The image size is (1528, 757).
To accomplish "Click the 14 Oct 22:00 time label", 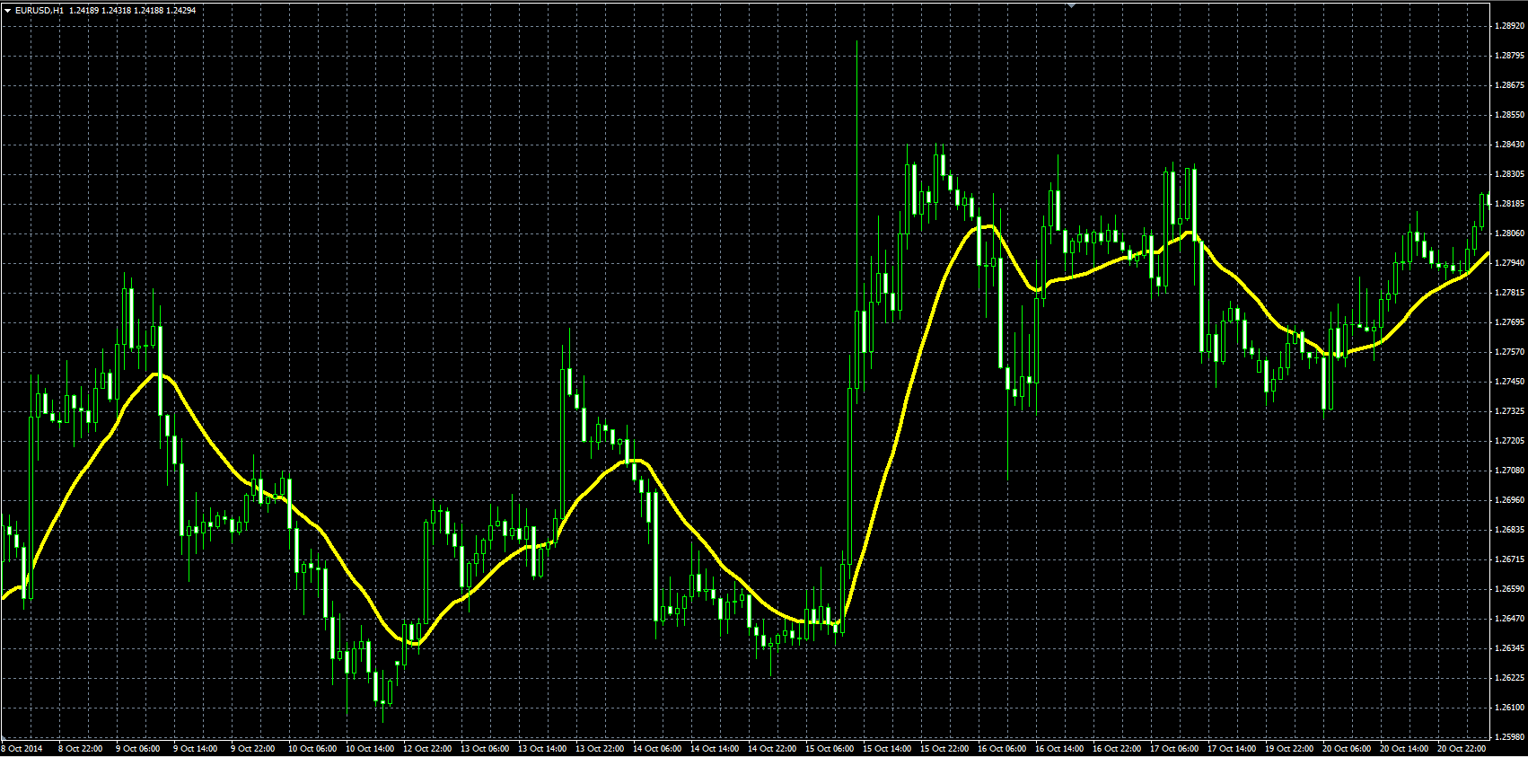I will coord(772,749).
